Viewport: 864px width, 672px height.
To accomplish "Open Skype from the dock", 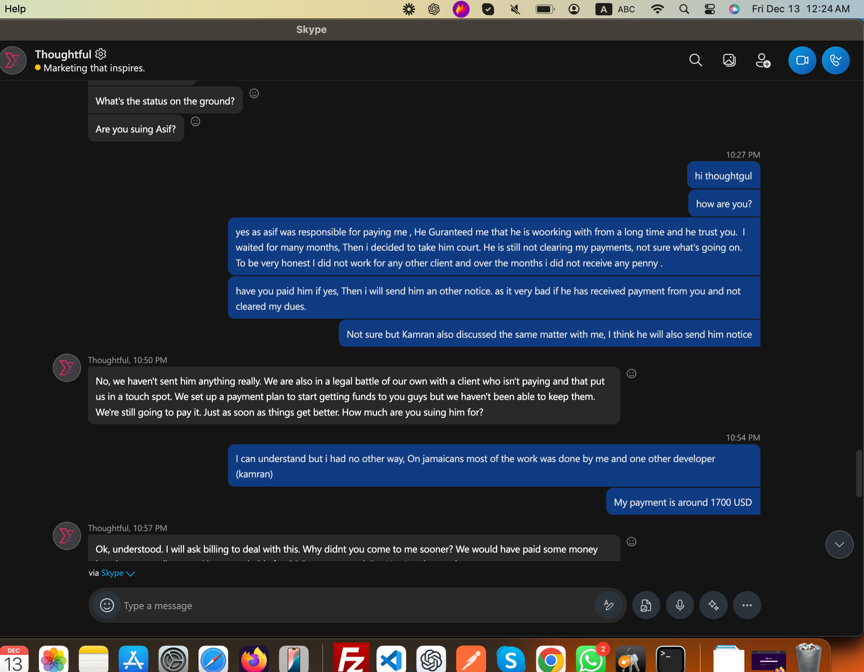I will 511,659.
